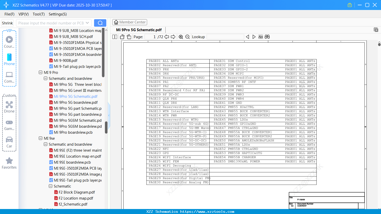Click the blue search button
Screen dimensions: 381x214
click(x=100, y=23)
